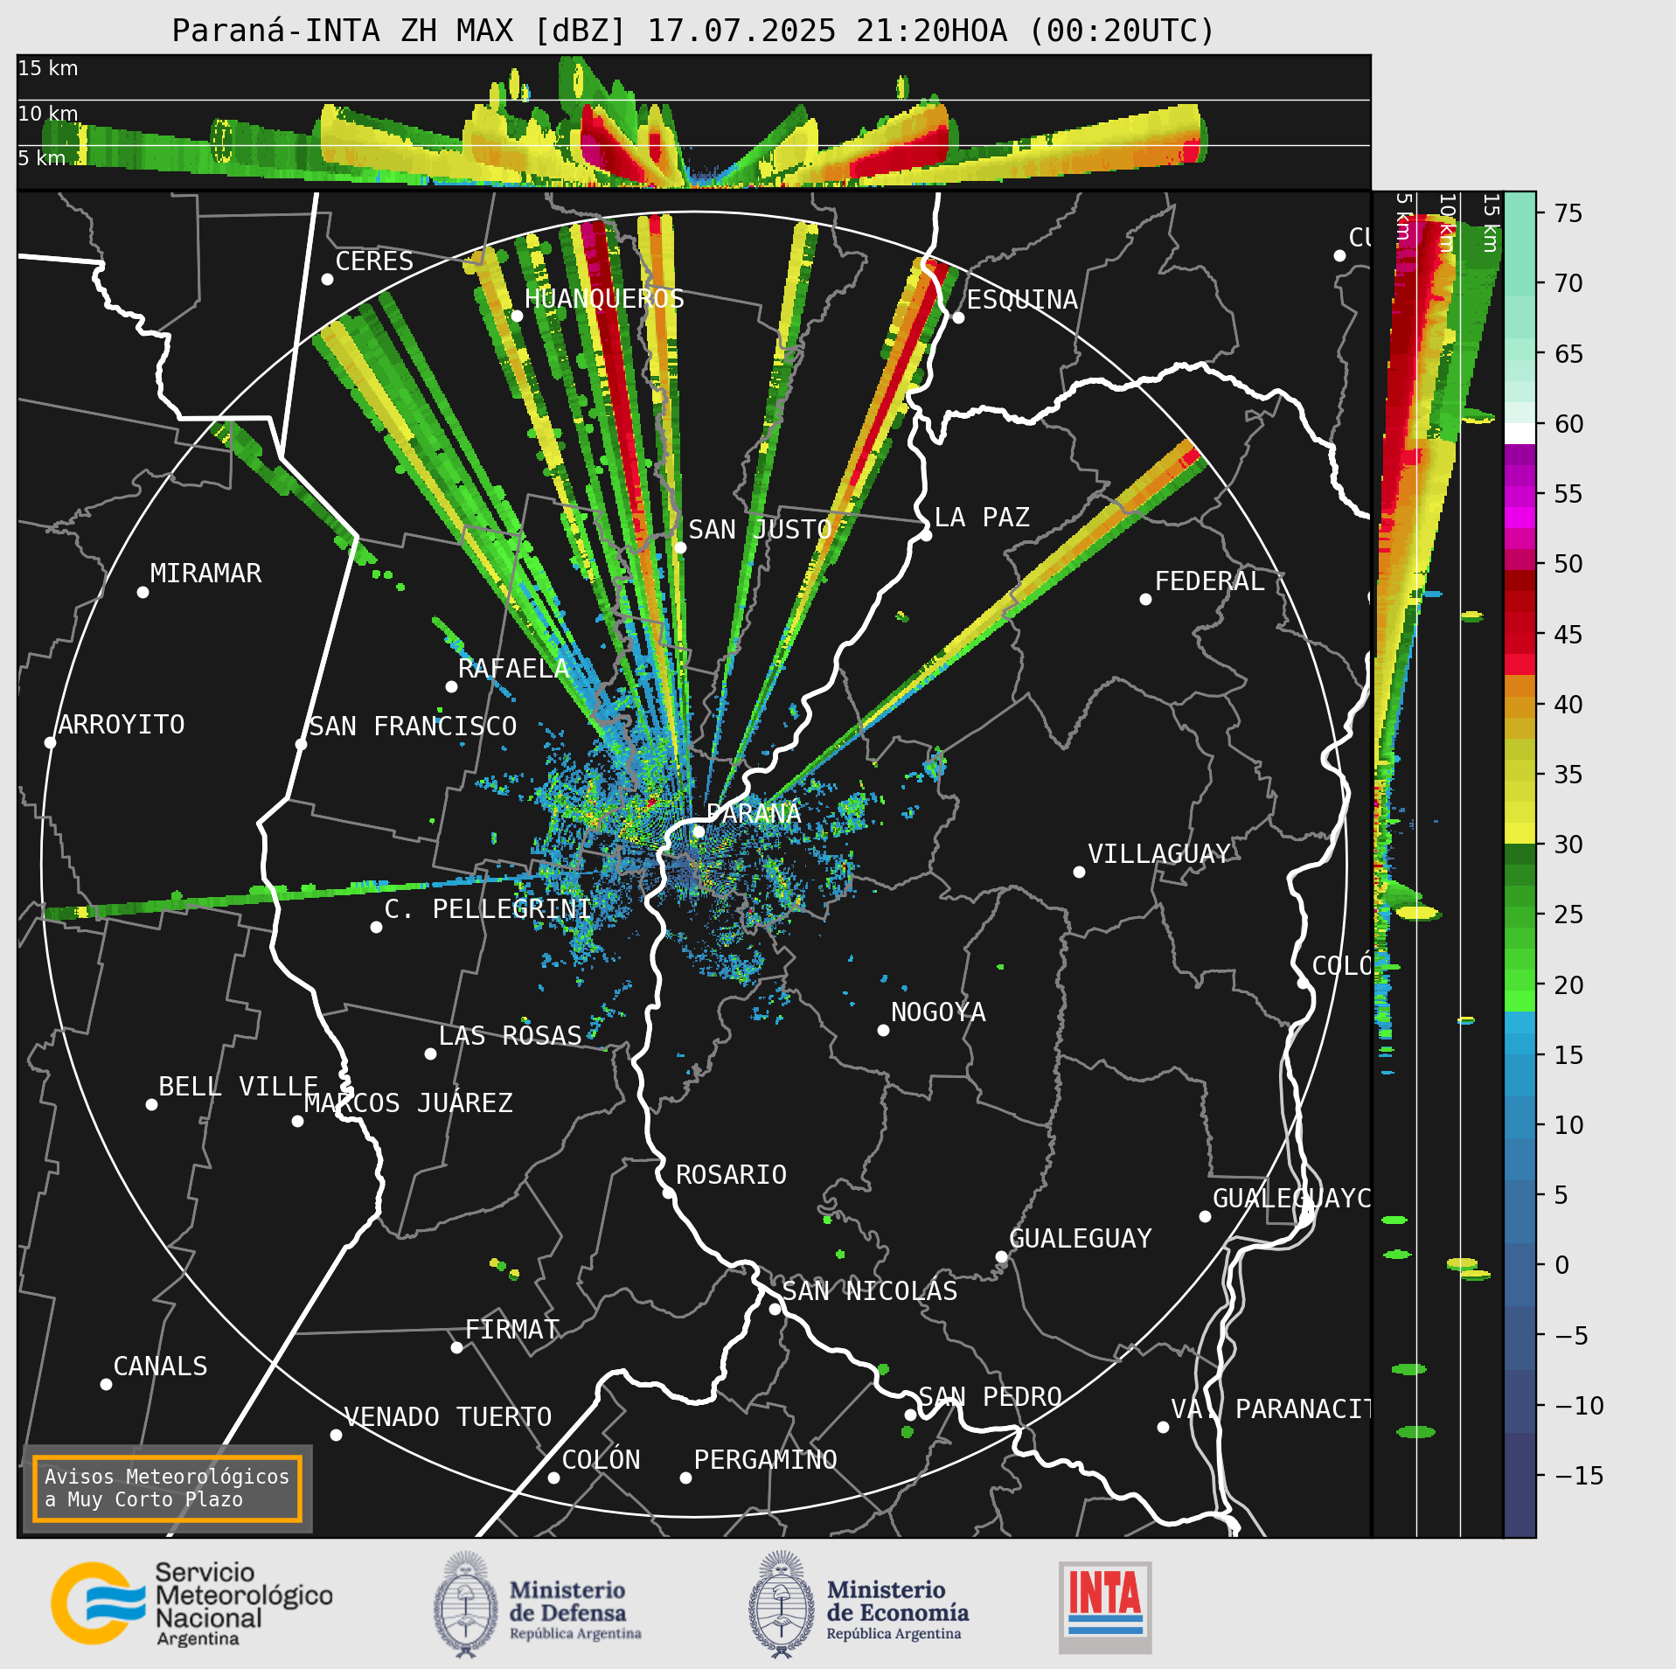This screenshot has height=1669, width=1676.
Task: Click the MARCOS JUÁREZ city marker dot
Action: [297, 1121]
